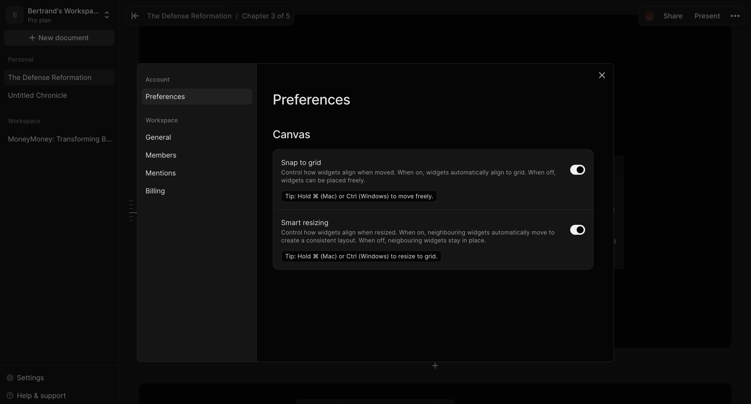Click The Defense Reformation breadcrumb
The height and width of the screenshot is (404, 751).
(189, 16)
